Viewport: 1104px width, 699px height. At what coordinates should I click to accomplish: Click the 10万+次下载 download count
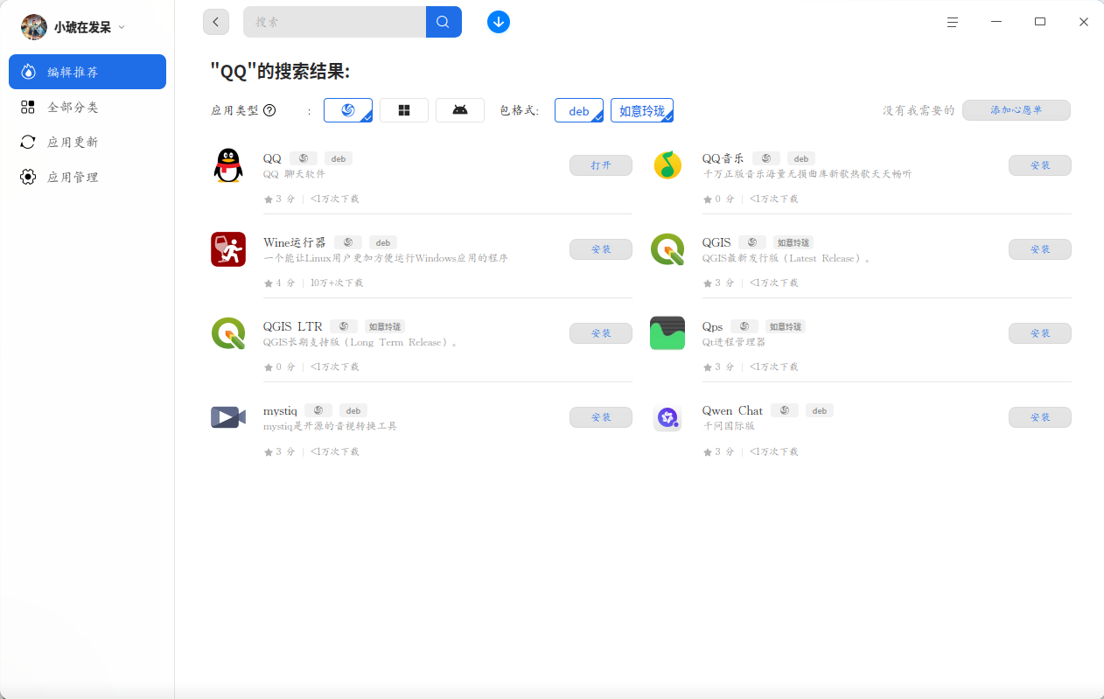point(337,283)
